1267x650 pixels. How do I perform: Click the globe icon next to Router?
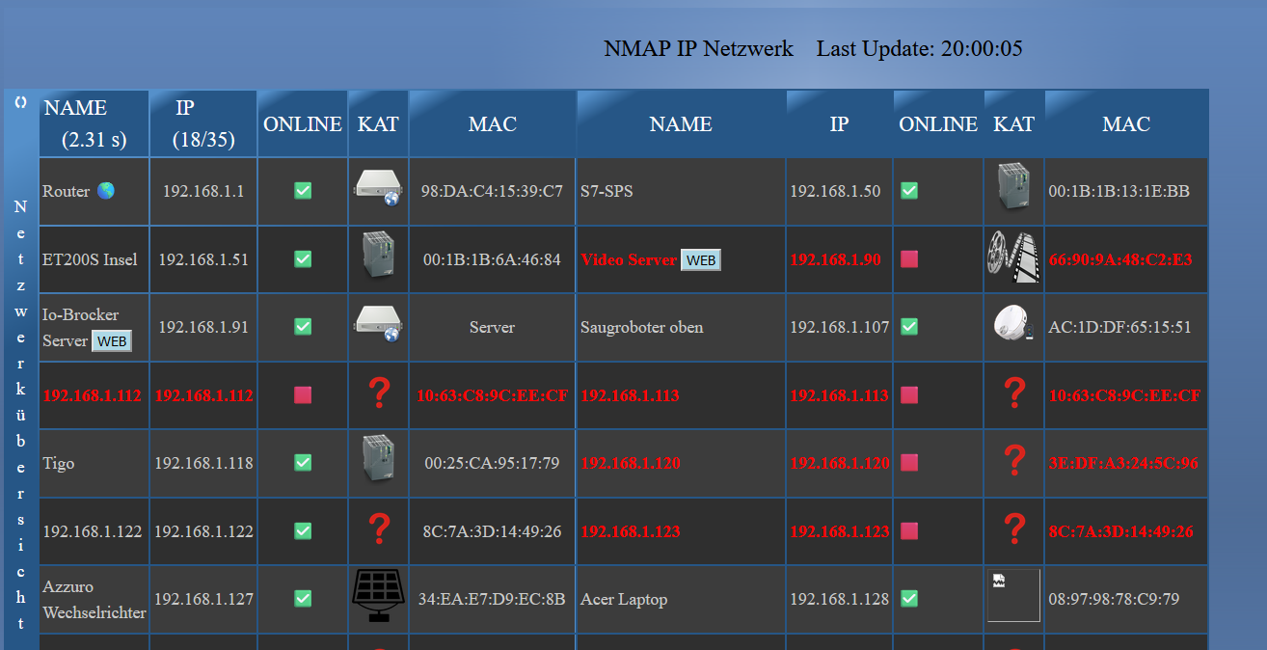pos(105,191)
